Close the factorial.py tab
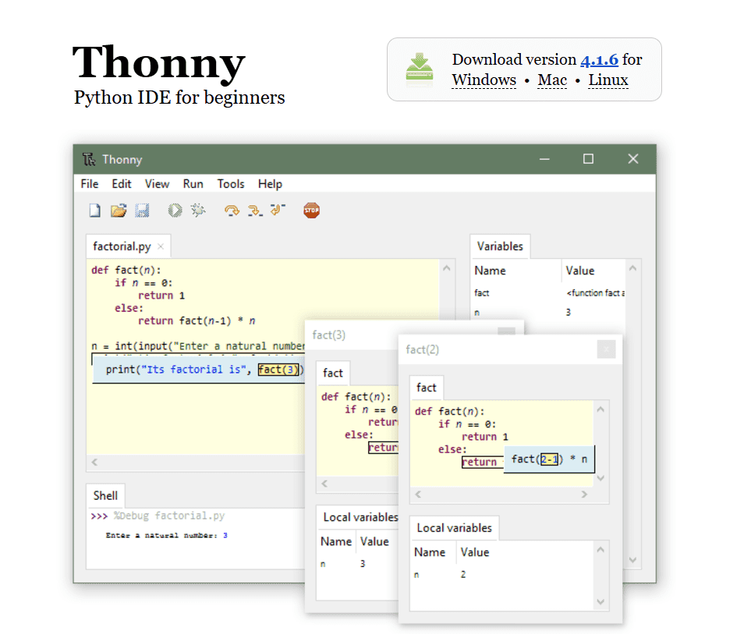Image resolution: width=751 pixels, height=634 pixels. point(161,246)
